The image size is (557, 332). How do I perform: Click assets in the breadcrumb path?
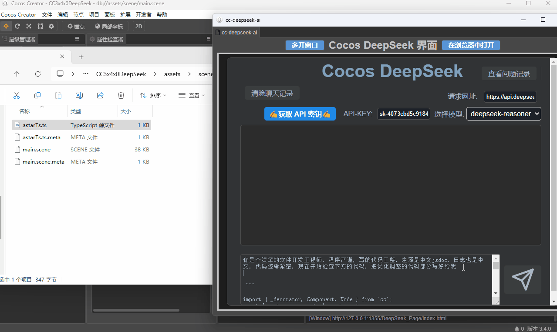(172, 74)
